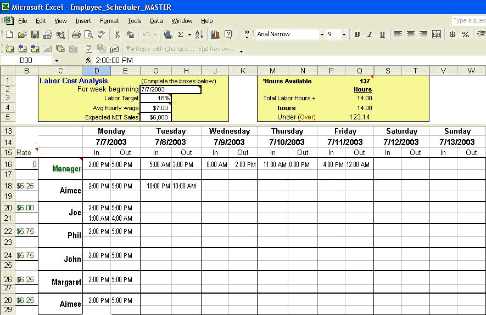This screenshot has width=486, height=315.
Task: Click the formula bar showing 2:00:00 PM
Action: click(x=288, y=60)
